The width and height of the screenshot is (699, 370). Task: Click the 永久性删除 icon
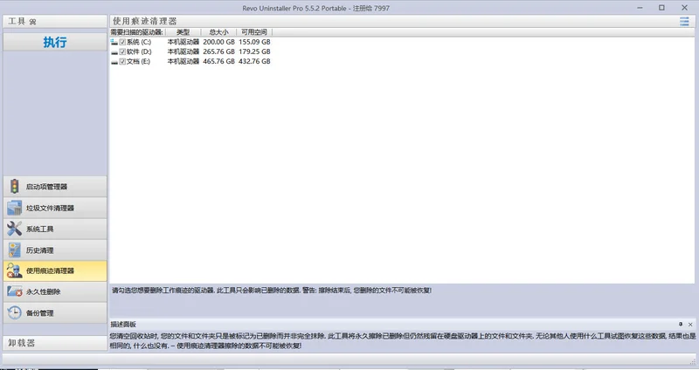click(x=15, y=291)
